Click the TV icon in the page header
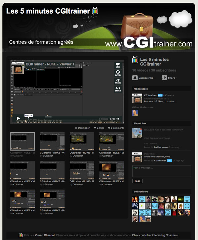 [95, 11]
